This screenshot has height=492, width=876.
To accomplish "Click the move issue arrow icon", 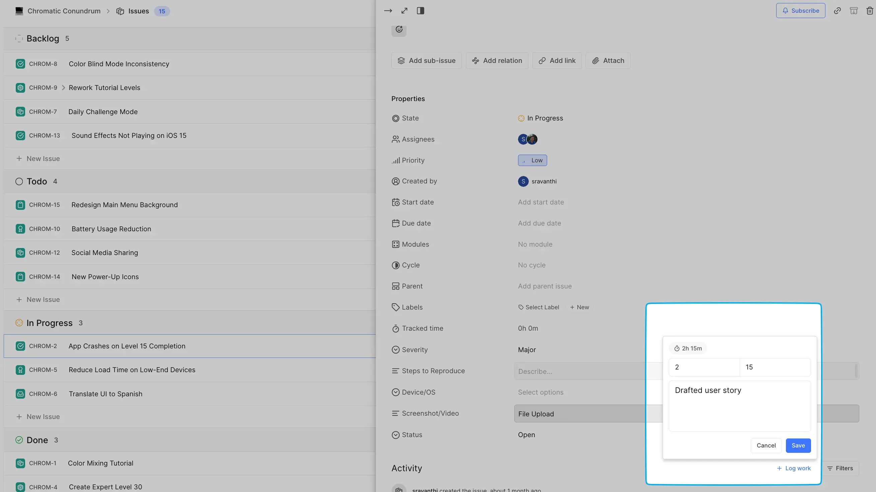I will [388, 10].
